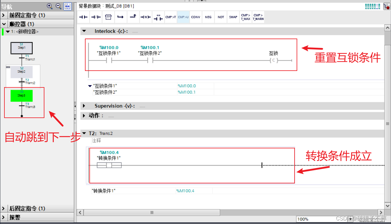The width and height of the screenshot is (391, 224).
Task: Select Step2 in the sequencer navigation
Action: 21,72
